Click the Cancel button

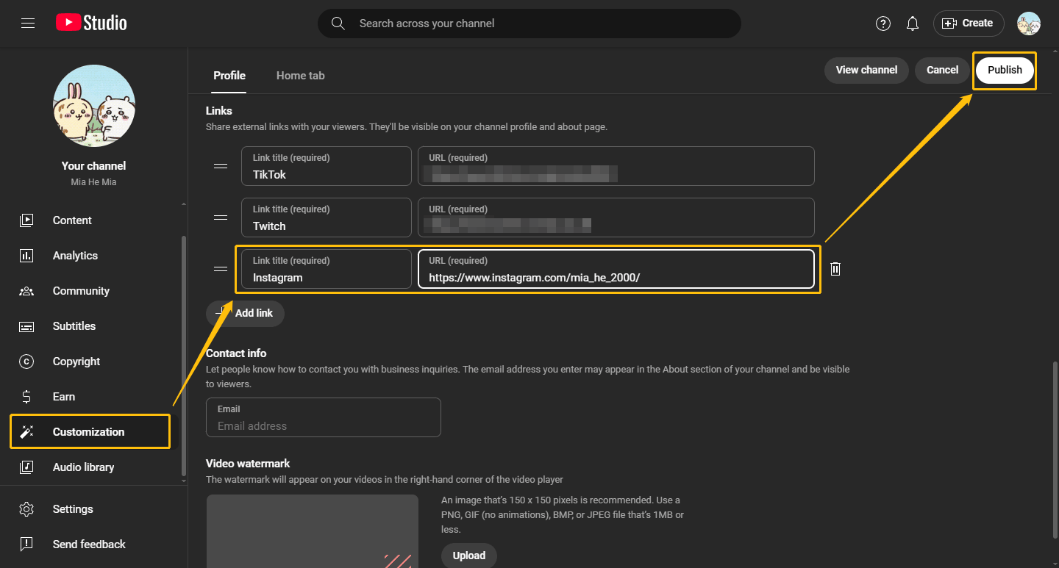click(942, 70)
